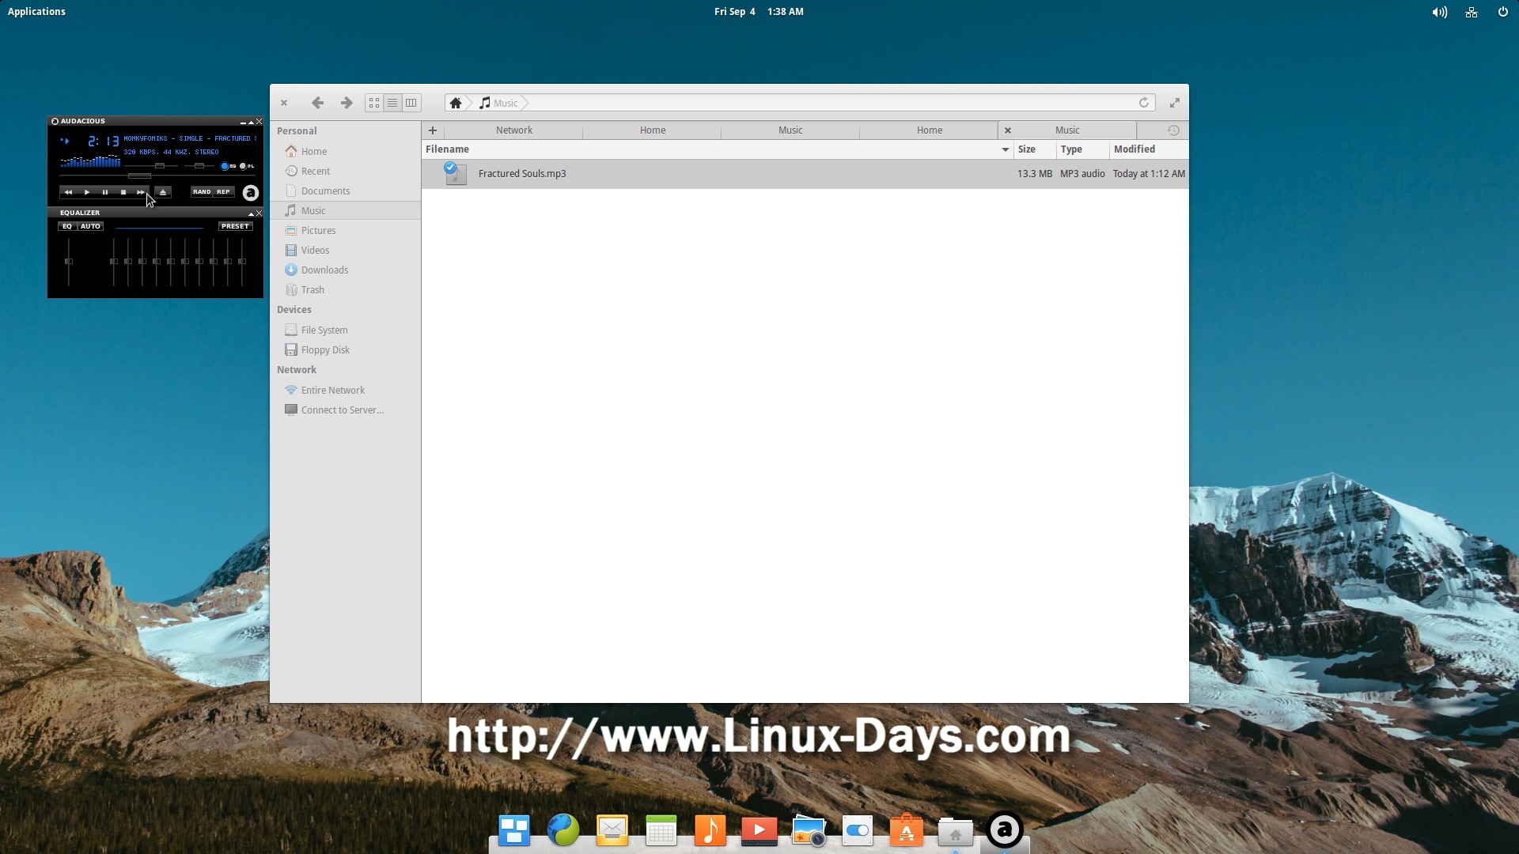This screenshot has width=1519, height=854.
Task: Click the eject/open file button
Action: point(163,192)
